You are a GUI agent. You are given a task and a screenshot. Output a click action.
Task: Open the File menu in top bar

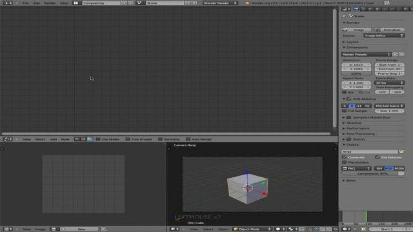coord(26,3)
